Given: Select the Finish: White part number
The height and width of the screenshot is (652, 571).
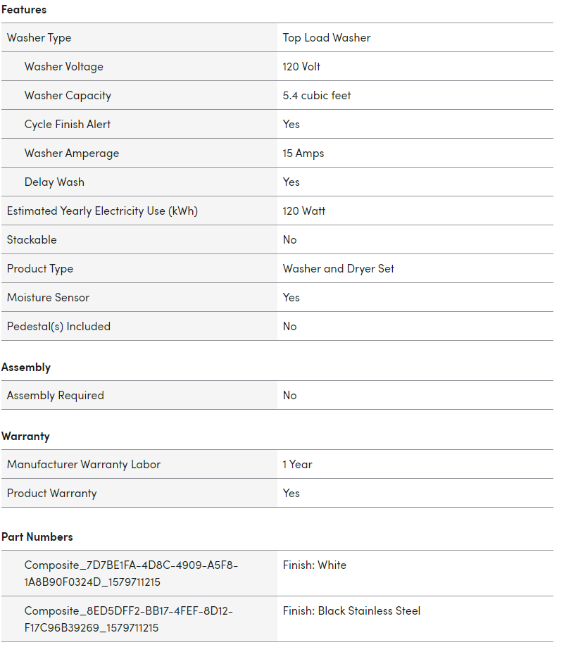Looking at the screenshot, I should click(x=315, y=565).
